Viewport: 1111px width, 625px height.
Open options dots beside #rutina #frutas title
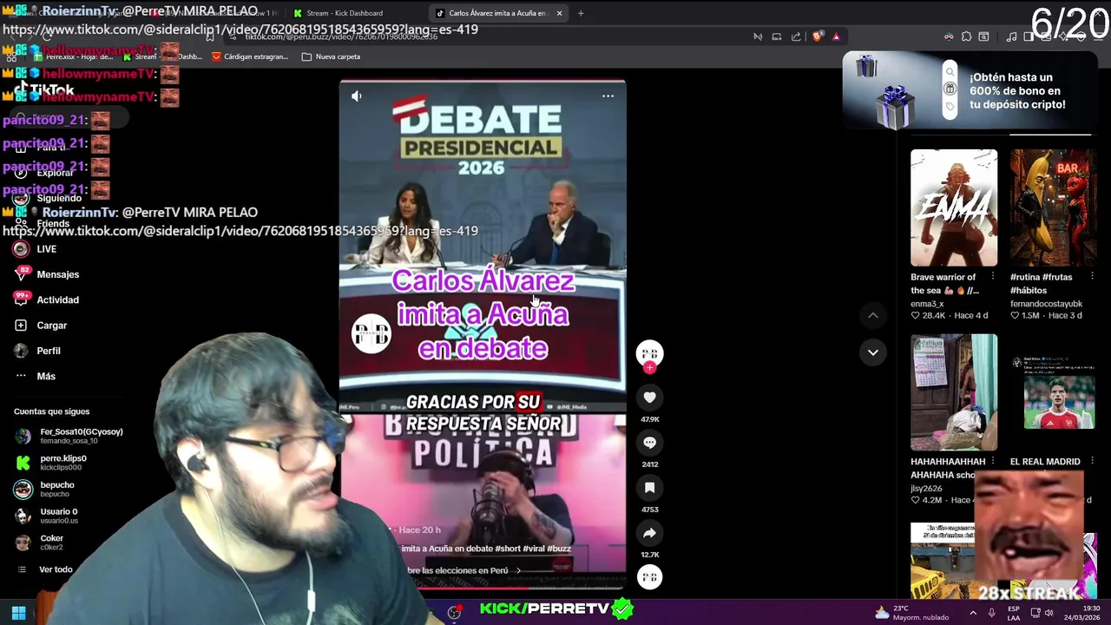click(1091, 278)
